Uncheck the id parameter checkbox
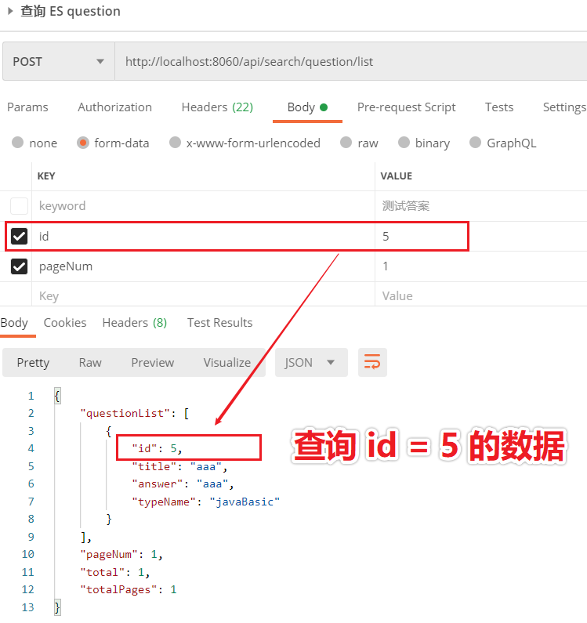This screenshot has height=623, width=587. coord(19,236)
